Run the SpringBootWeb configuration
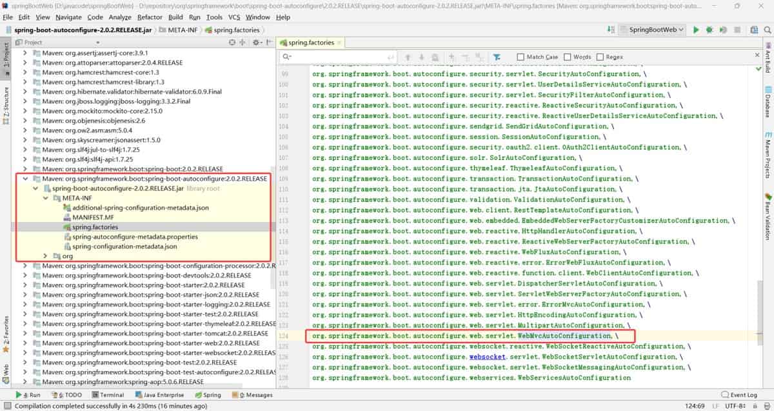 click(x=696, y=30)
